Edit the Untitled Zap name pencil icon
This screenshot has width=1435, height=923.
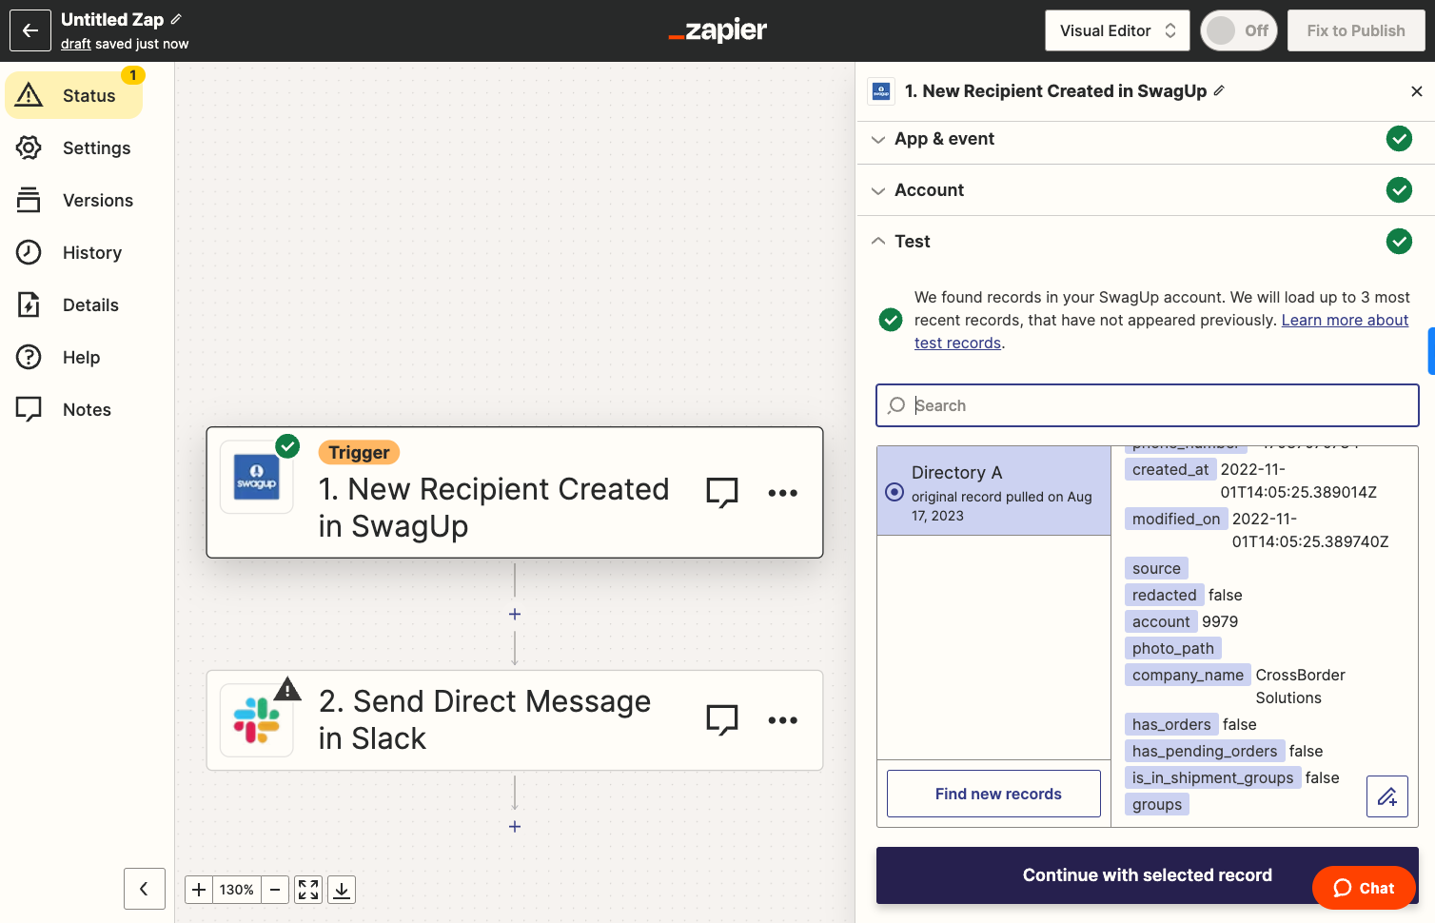point(176,19)
